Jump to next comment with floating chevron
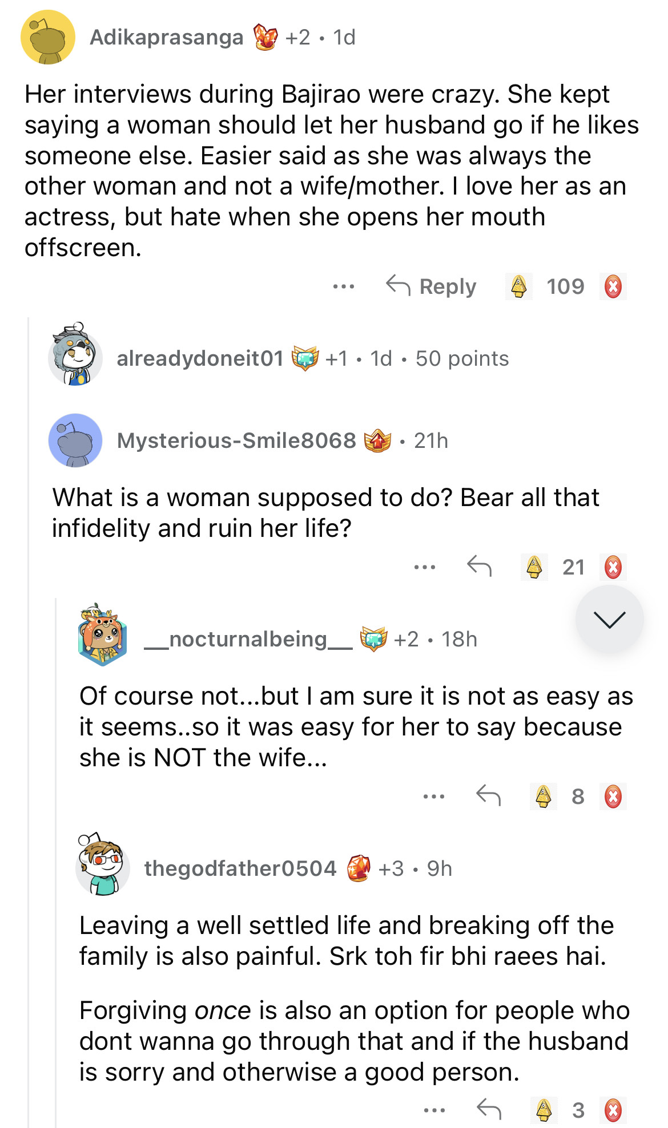Viewport: 668px width, 1128px height. point(609,619)
